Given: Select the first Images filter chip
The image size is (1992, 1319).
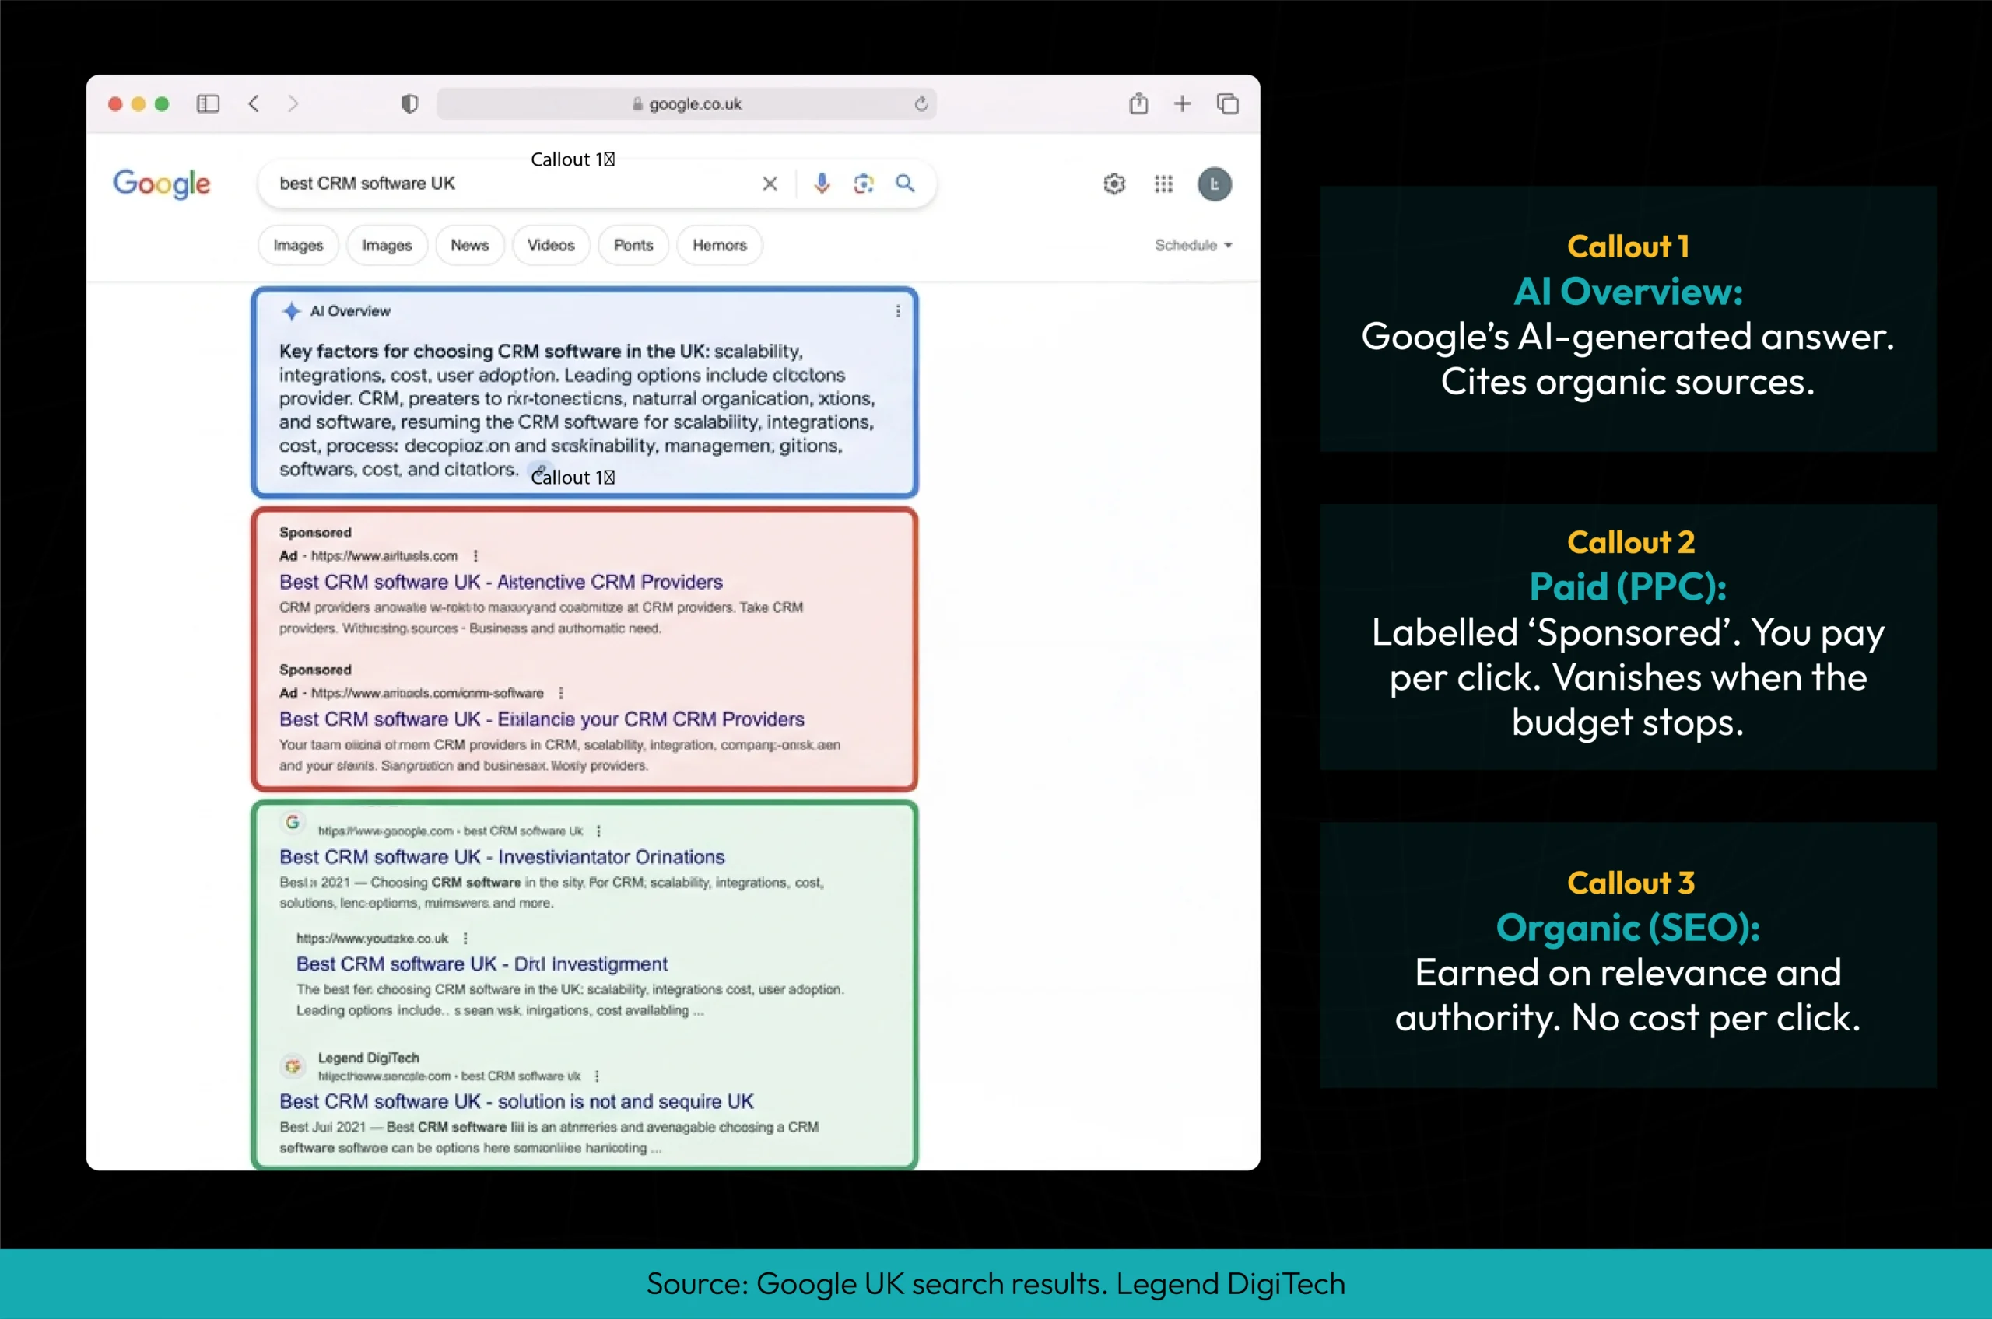Looking at the screenshot, I should tap(298, 245).
